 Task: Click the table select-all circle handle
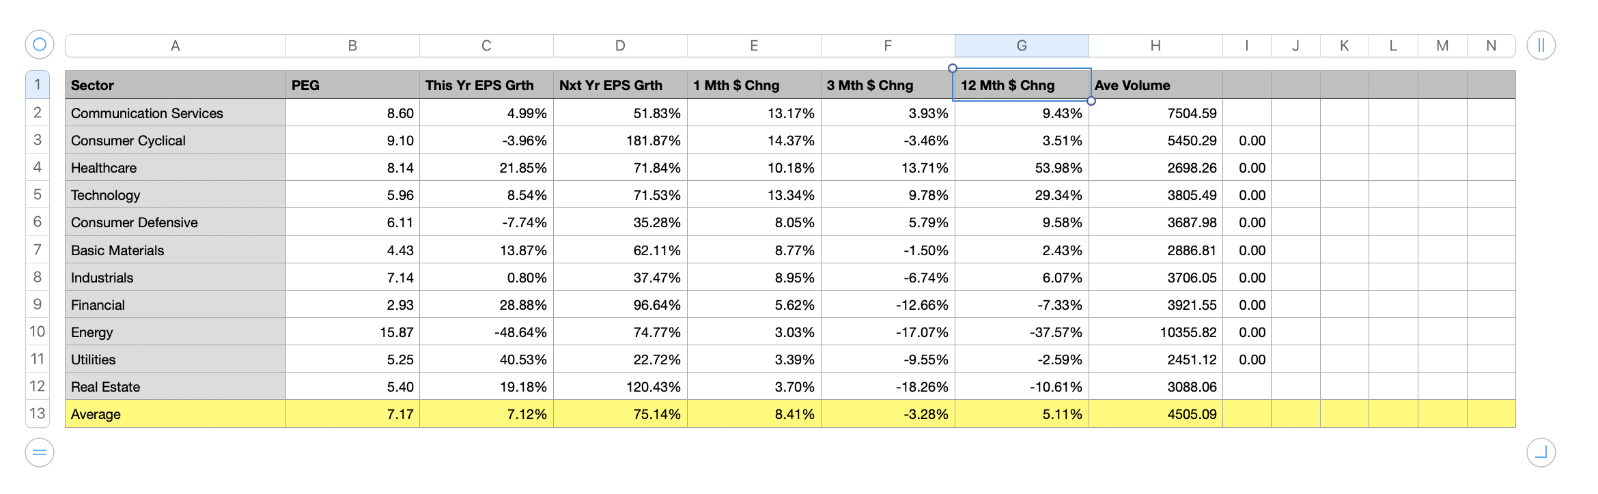pyautogui.click(x=40, y=45)
